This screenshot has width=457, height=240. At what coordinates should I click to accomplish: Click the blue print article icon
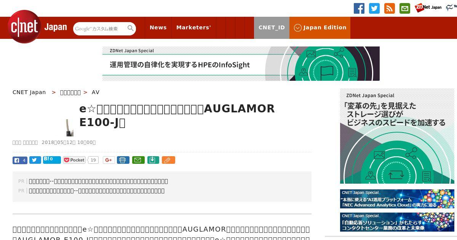tap(123, 160)
